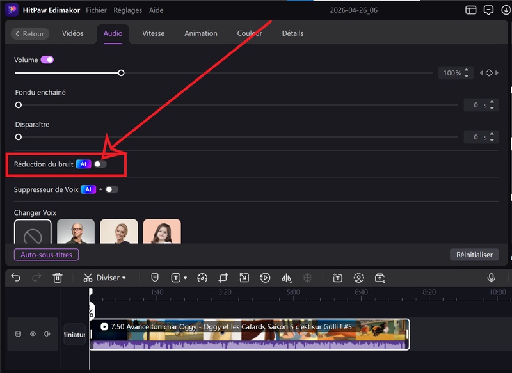Click the mirror flip icon
Image resolution: width=512 pixels, height=373 pixels.
point(286,278)
